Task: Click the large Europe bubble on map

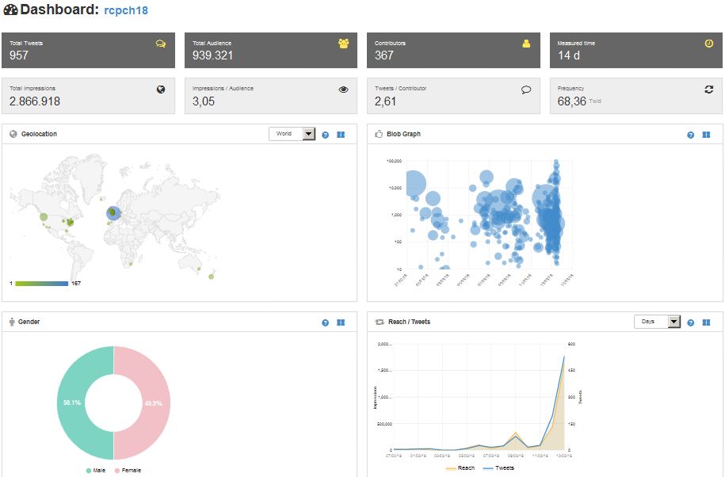Action: coord(113,212)
